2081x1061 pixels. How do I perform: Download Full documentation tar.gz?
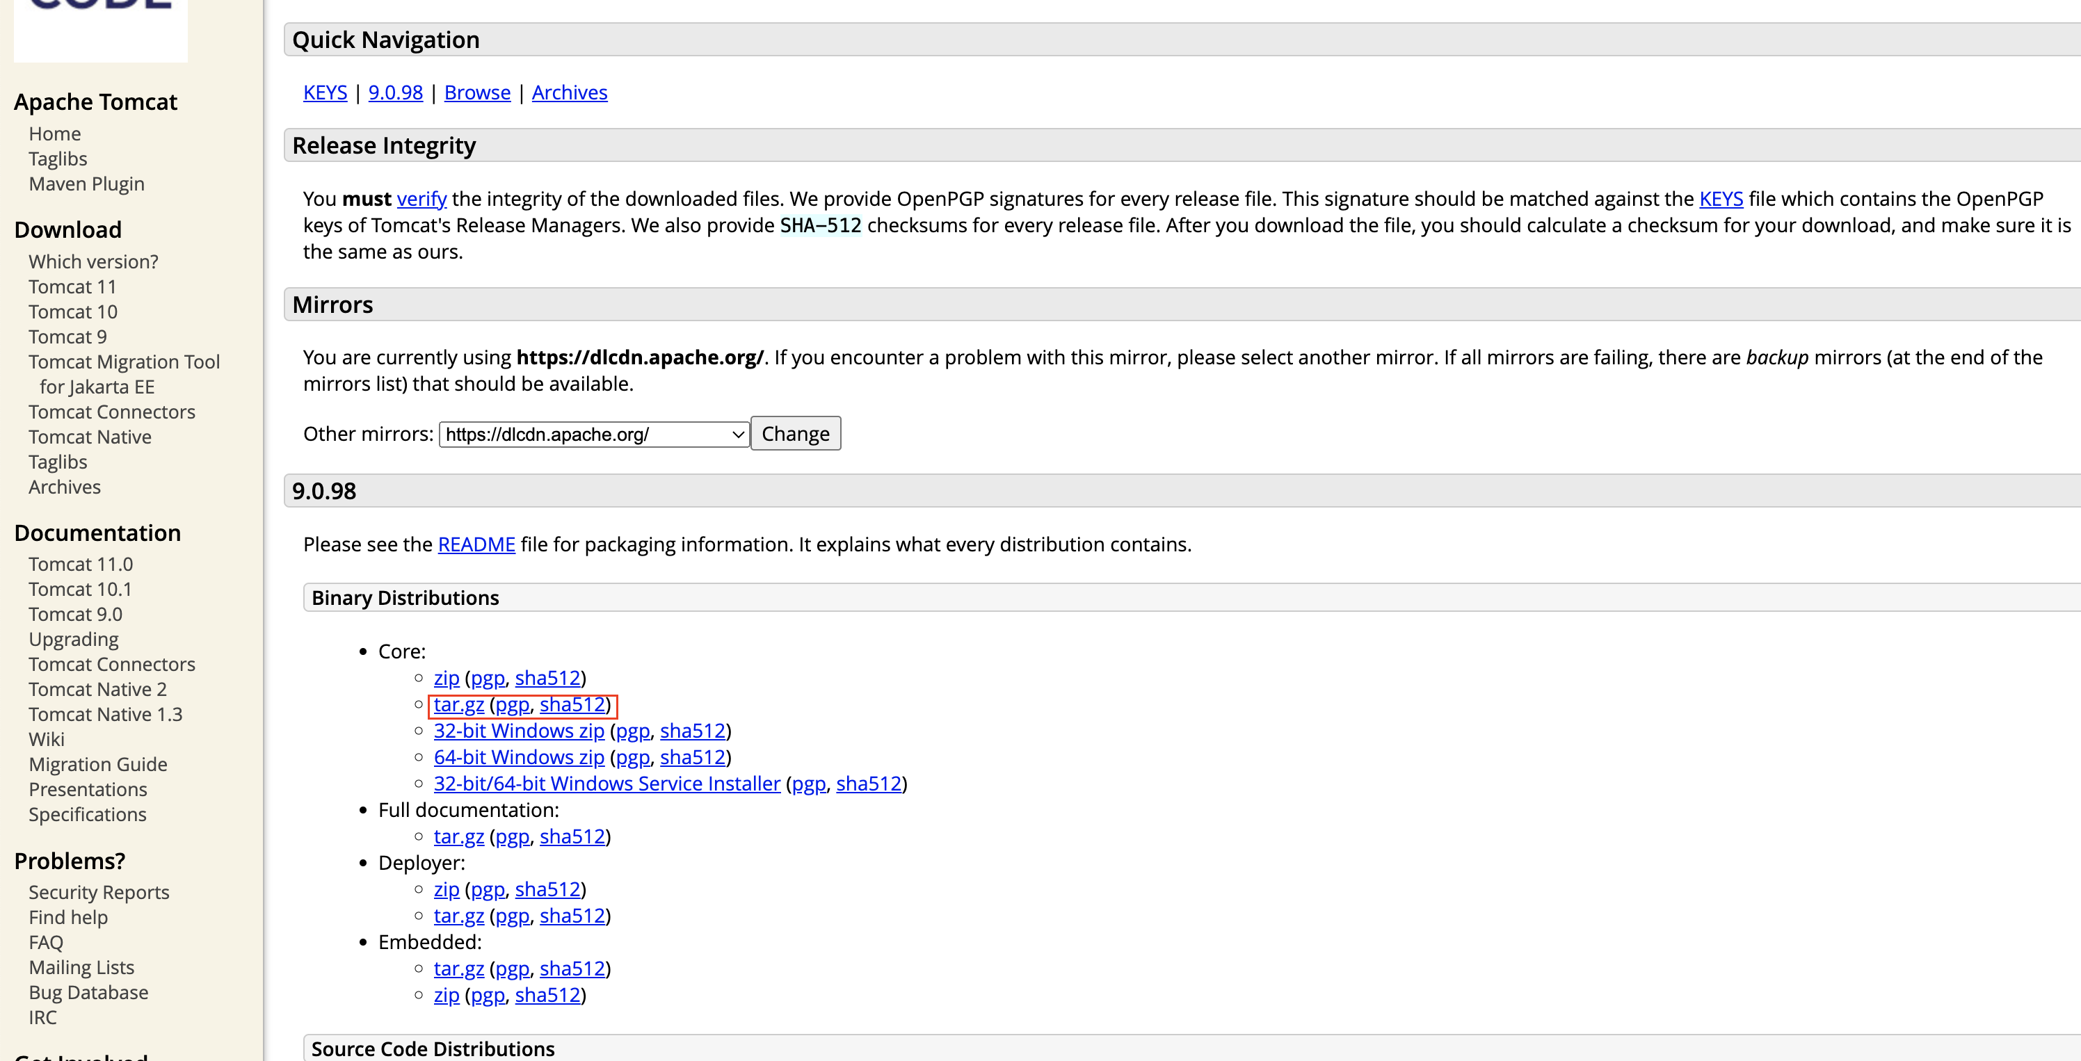(458, 836)
